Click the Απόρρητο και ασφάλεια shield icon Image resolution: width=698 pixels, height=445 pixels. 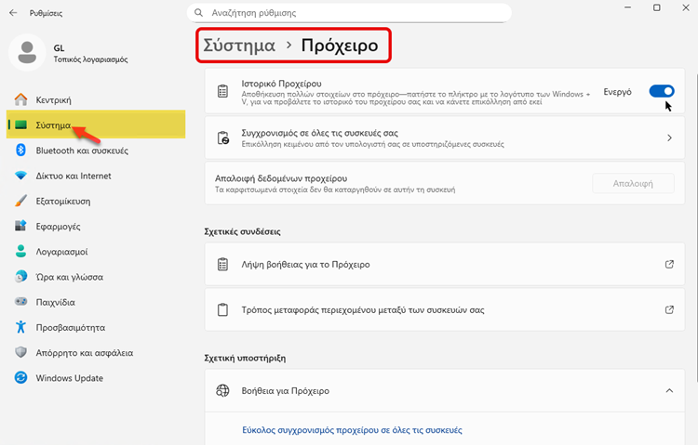pyautogui.click(x=20, y=352)
